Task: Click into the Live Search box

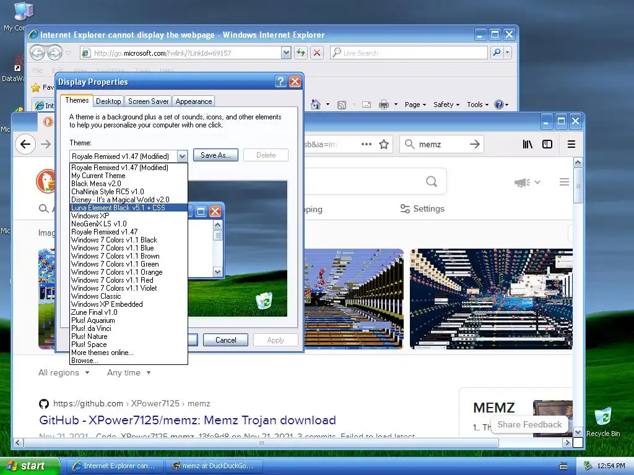Action: pyautogui.click(x=409, y=53)
